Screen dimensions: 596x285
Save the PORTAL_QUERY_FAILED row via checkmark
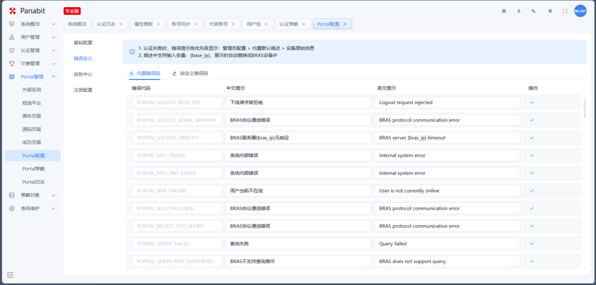click(x=532, y=244)
